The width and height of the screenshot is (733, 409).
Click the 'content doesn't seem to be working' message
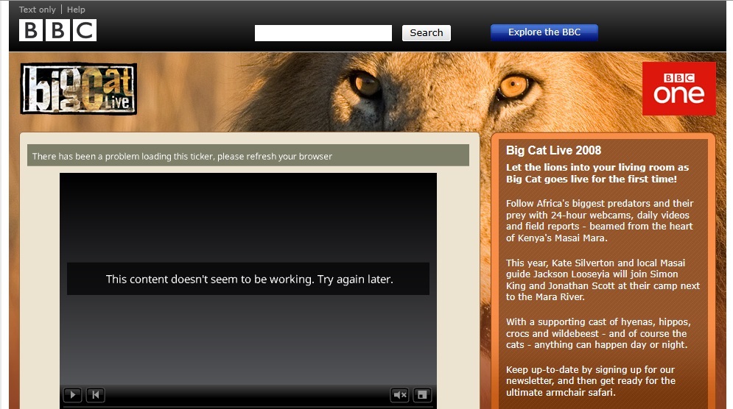pos(248,280)
